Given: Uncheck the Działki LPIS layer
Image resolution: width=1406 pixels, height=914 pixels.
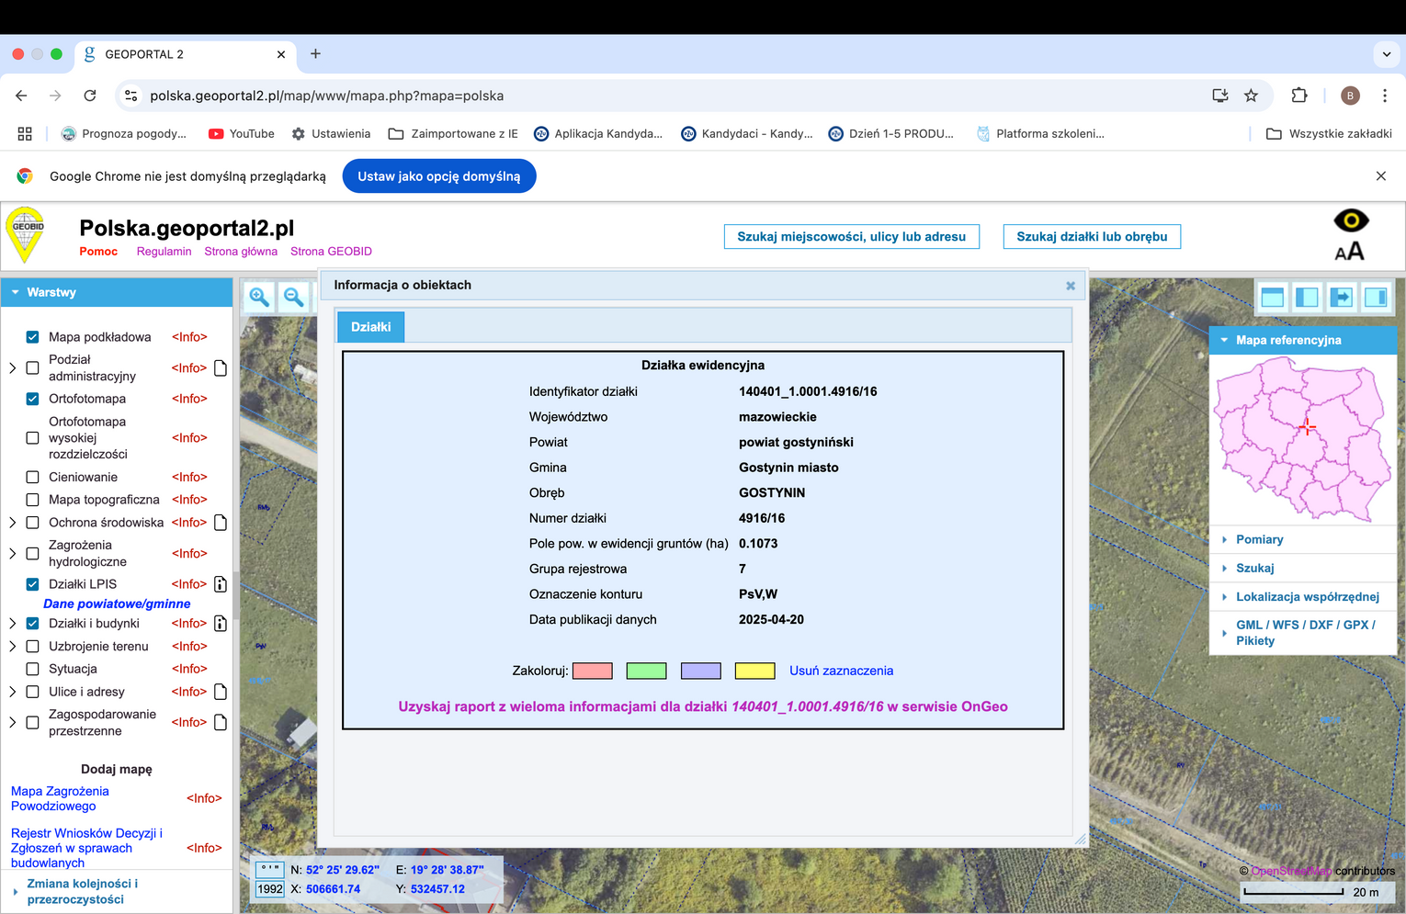Looking at the screenshot, I should [x=32, y=584].
